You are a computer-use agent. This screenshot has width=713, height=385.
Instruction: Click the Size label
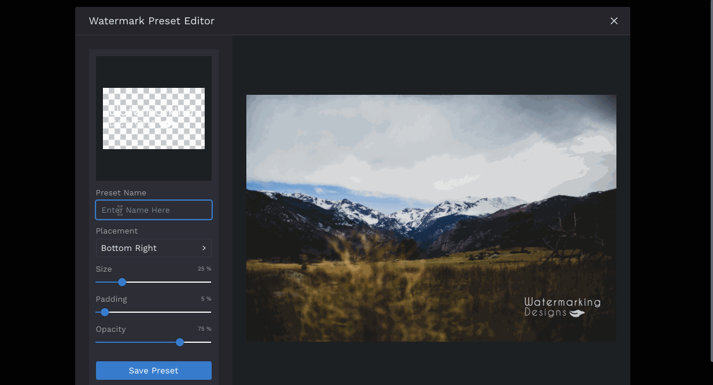[104, 269]
